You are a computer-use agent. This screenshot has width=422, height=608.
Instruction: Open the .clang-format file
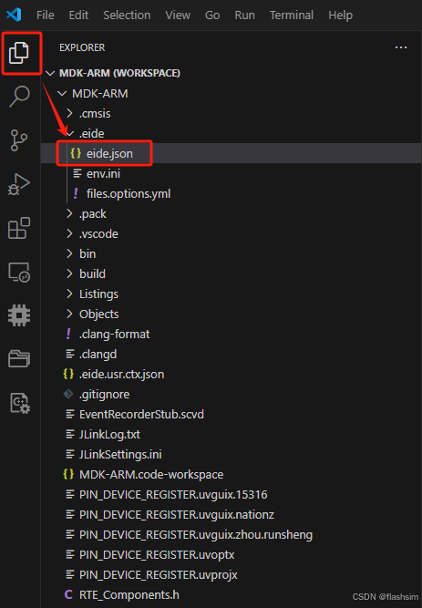point(231,335)
